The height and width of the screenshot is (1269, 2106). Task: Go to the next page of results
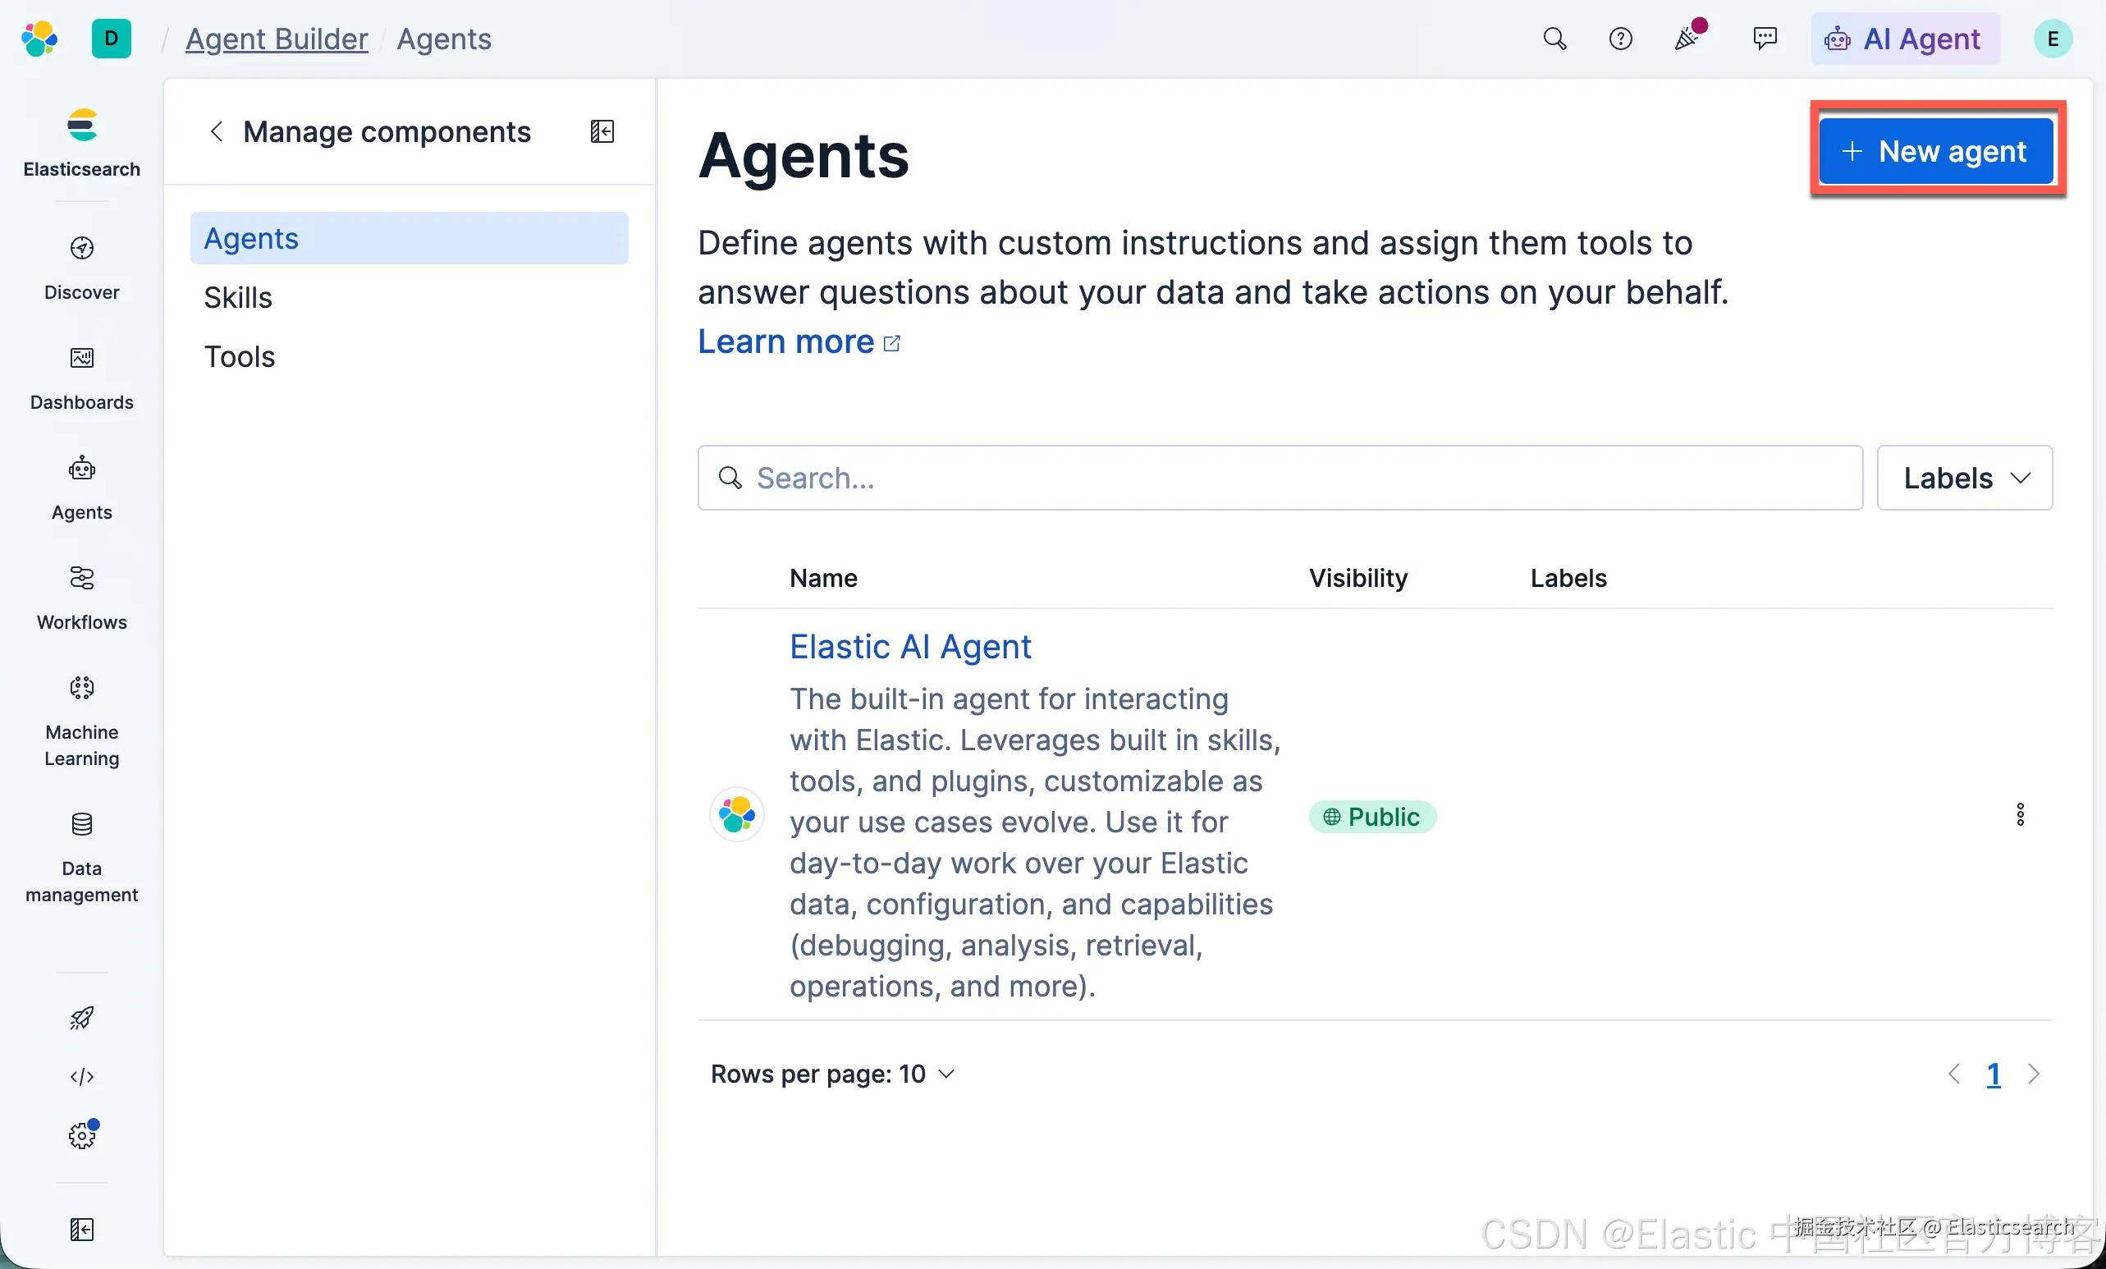pos(2033,1074)
